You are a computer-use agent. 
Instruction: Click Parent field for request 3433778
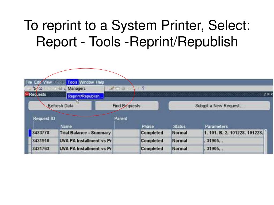point(127,133)
